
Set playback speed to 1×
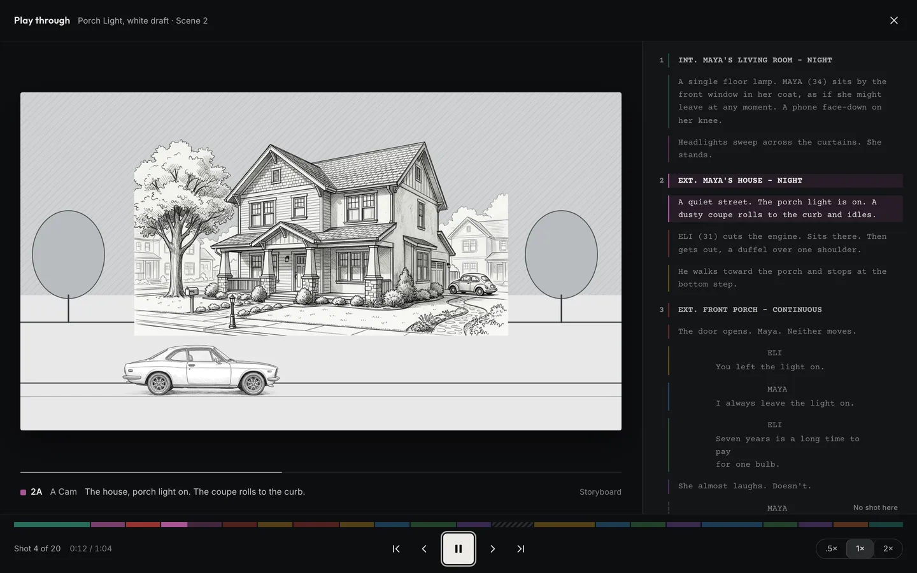(860, 549)
